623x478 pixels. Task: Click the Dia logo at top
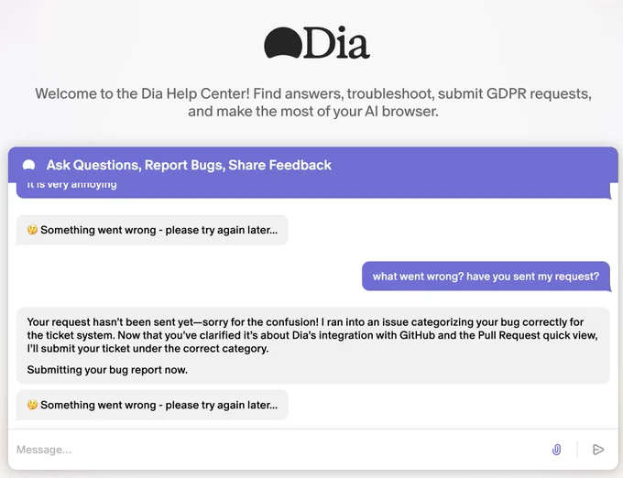[317, 43]
